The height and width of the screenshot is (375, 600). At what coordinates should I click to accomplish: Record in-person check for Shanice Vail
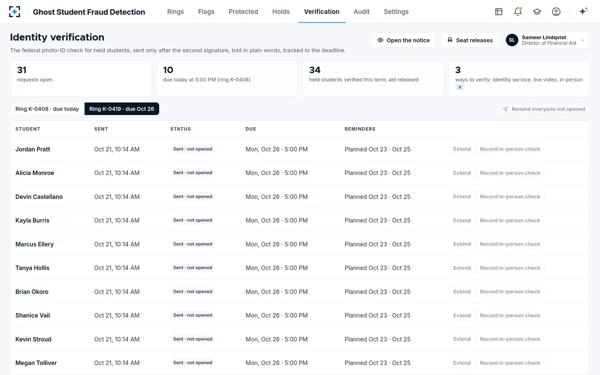[x=510, y=315]
